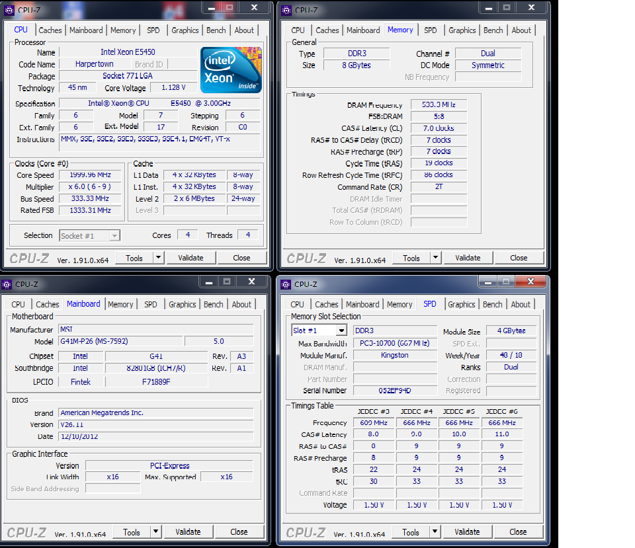Open the Memory tab in CPU window
Viewport: 635px width, 548px height.
[x=123, y=30]
